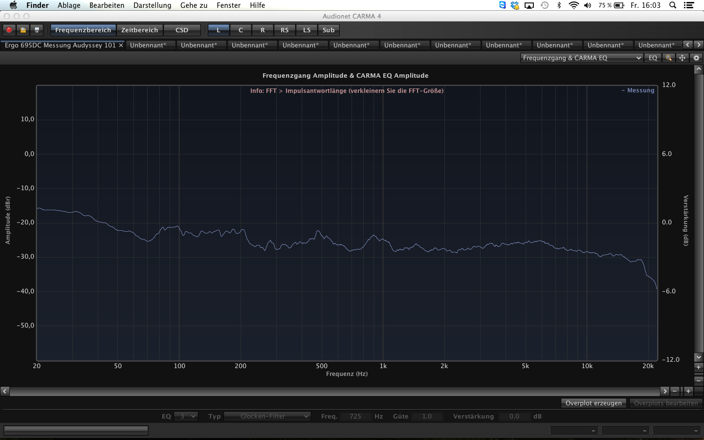Viewport: 704px width, 440px height.
Task: Click the FFT Impulsantwortlänge info message
Action: (x=347, y=91)
